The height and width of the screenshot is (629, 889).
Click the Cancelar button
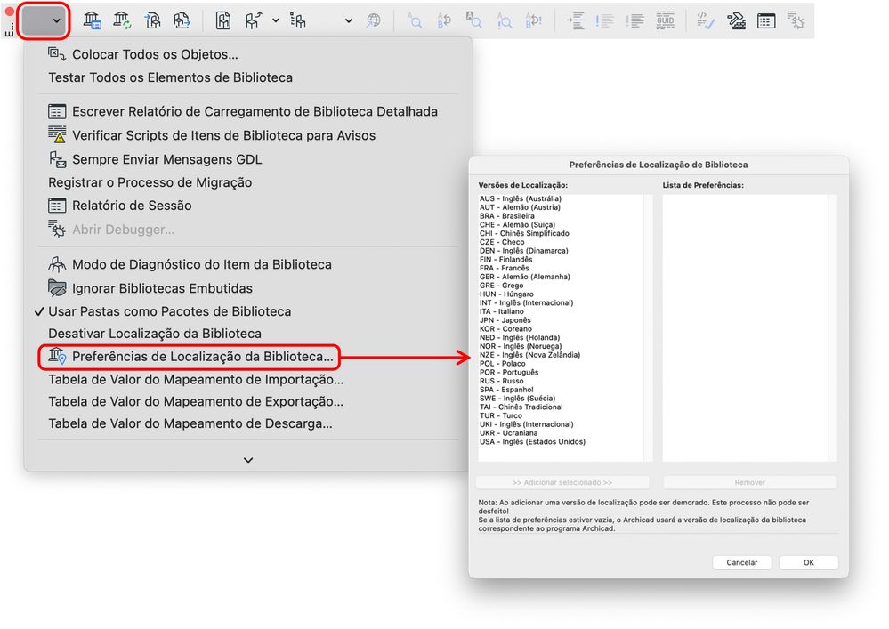tap(741, 562)
